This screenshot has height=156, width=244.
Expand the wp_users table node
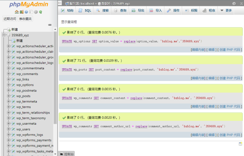click(9, 129)
